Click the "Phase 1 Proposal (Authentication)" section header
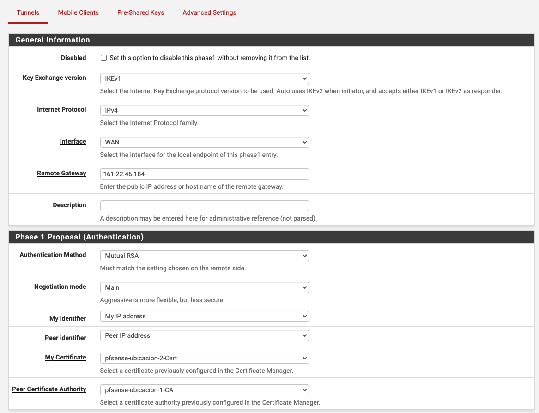Viewport: 539px width, 413px height. [x=272, y=237]
